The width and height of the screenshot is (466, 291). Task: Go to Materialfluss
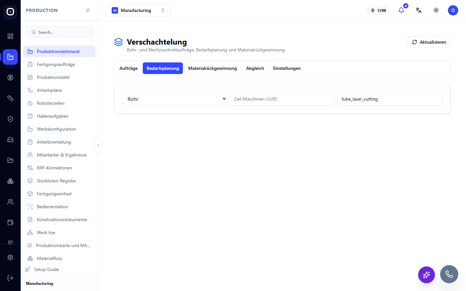pyautogui.click(x=60, y=258)
